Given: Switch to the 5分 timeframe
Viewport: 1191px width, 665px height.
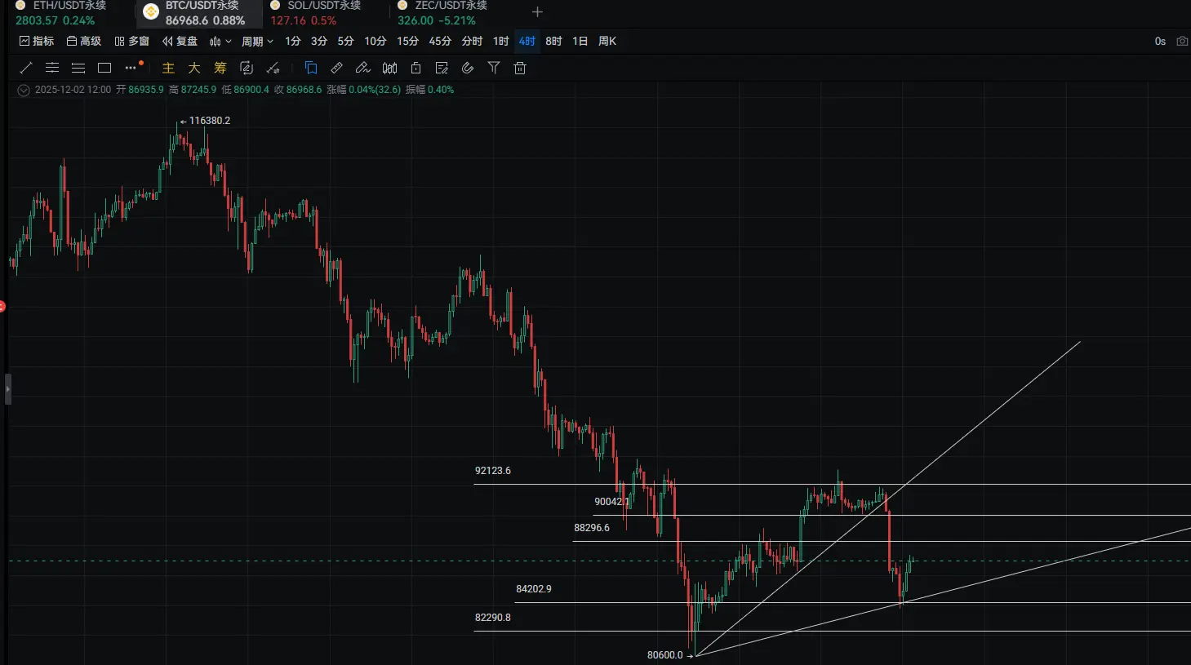Looking at the screenshot, I should coord(346,41).
